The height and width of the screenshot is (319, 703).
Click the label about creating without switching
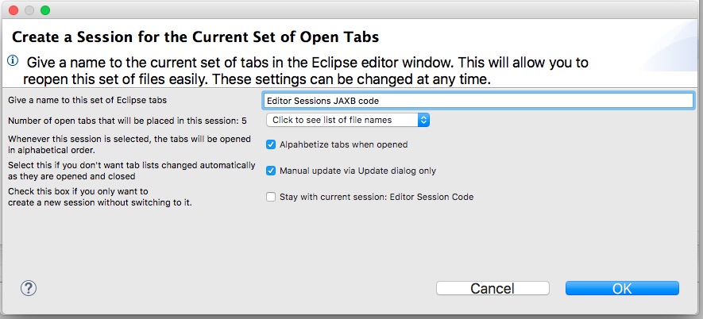tap(99, 197)
